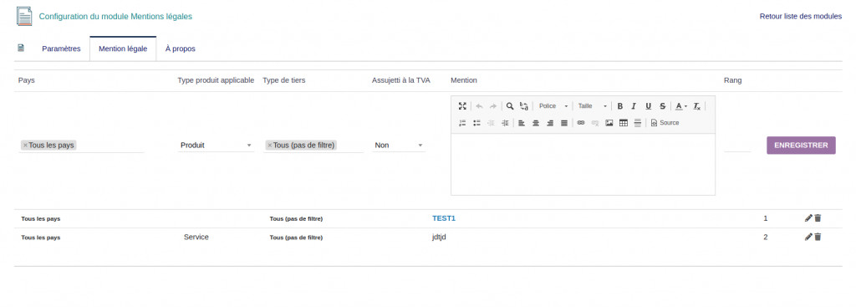856x307 pixels.
Task: Insert a table
Action: click(x=624, y=123)
